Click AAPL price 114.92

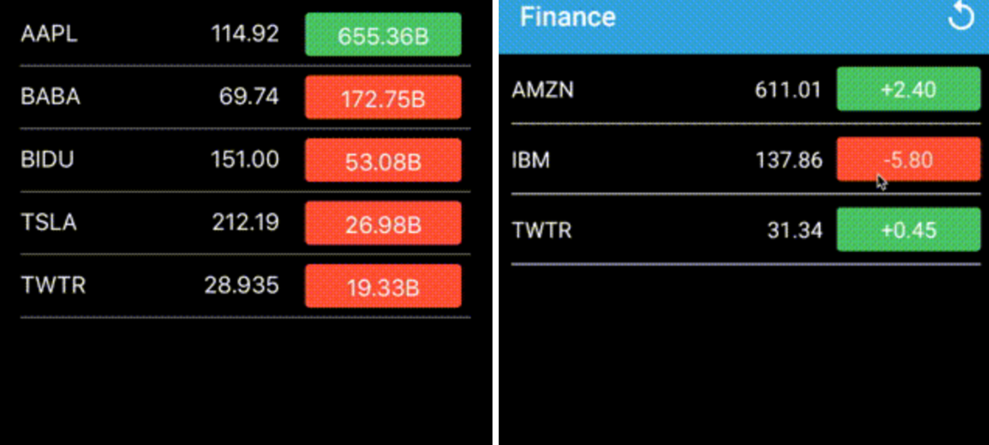pos(245,34)
